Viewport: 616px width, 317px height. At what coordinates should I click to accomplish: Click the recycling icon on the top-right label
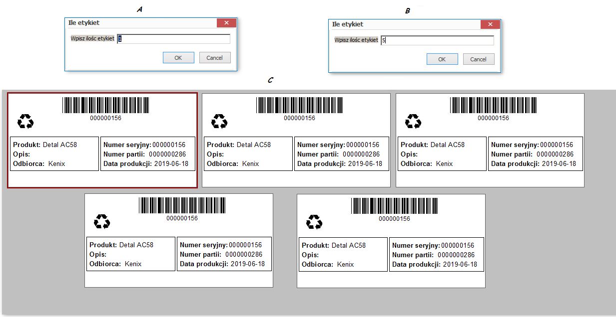[x=413, y=121]
